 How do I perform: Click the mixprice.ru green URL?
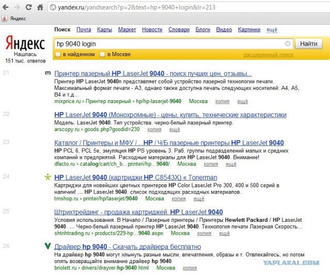tap(118, 102)
